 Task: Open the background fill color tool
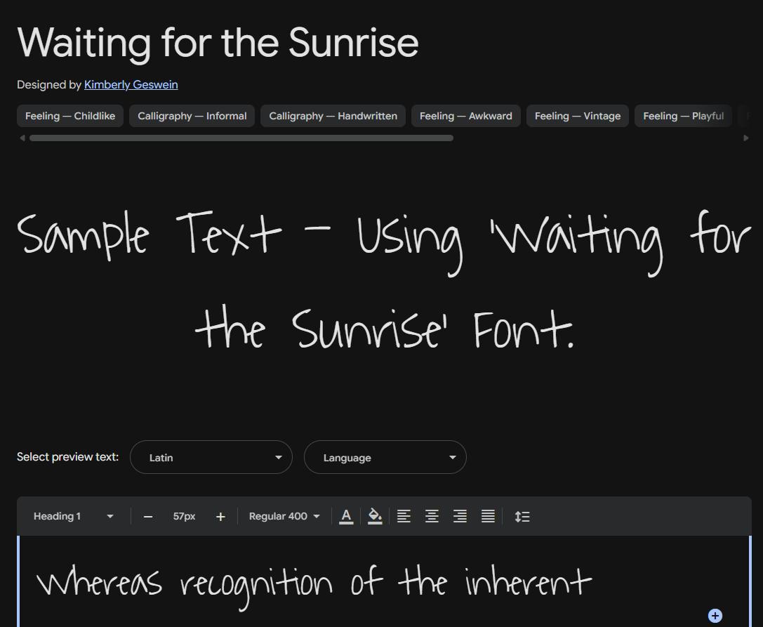[x=375, y=516]
